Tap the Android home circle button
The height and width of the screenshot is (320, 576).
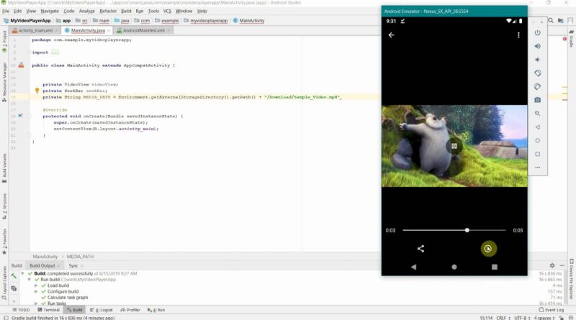pos(454,267)
